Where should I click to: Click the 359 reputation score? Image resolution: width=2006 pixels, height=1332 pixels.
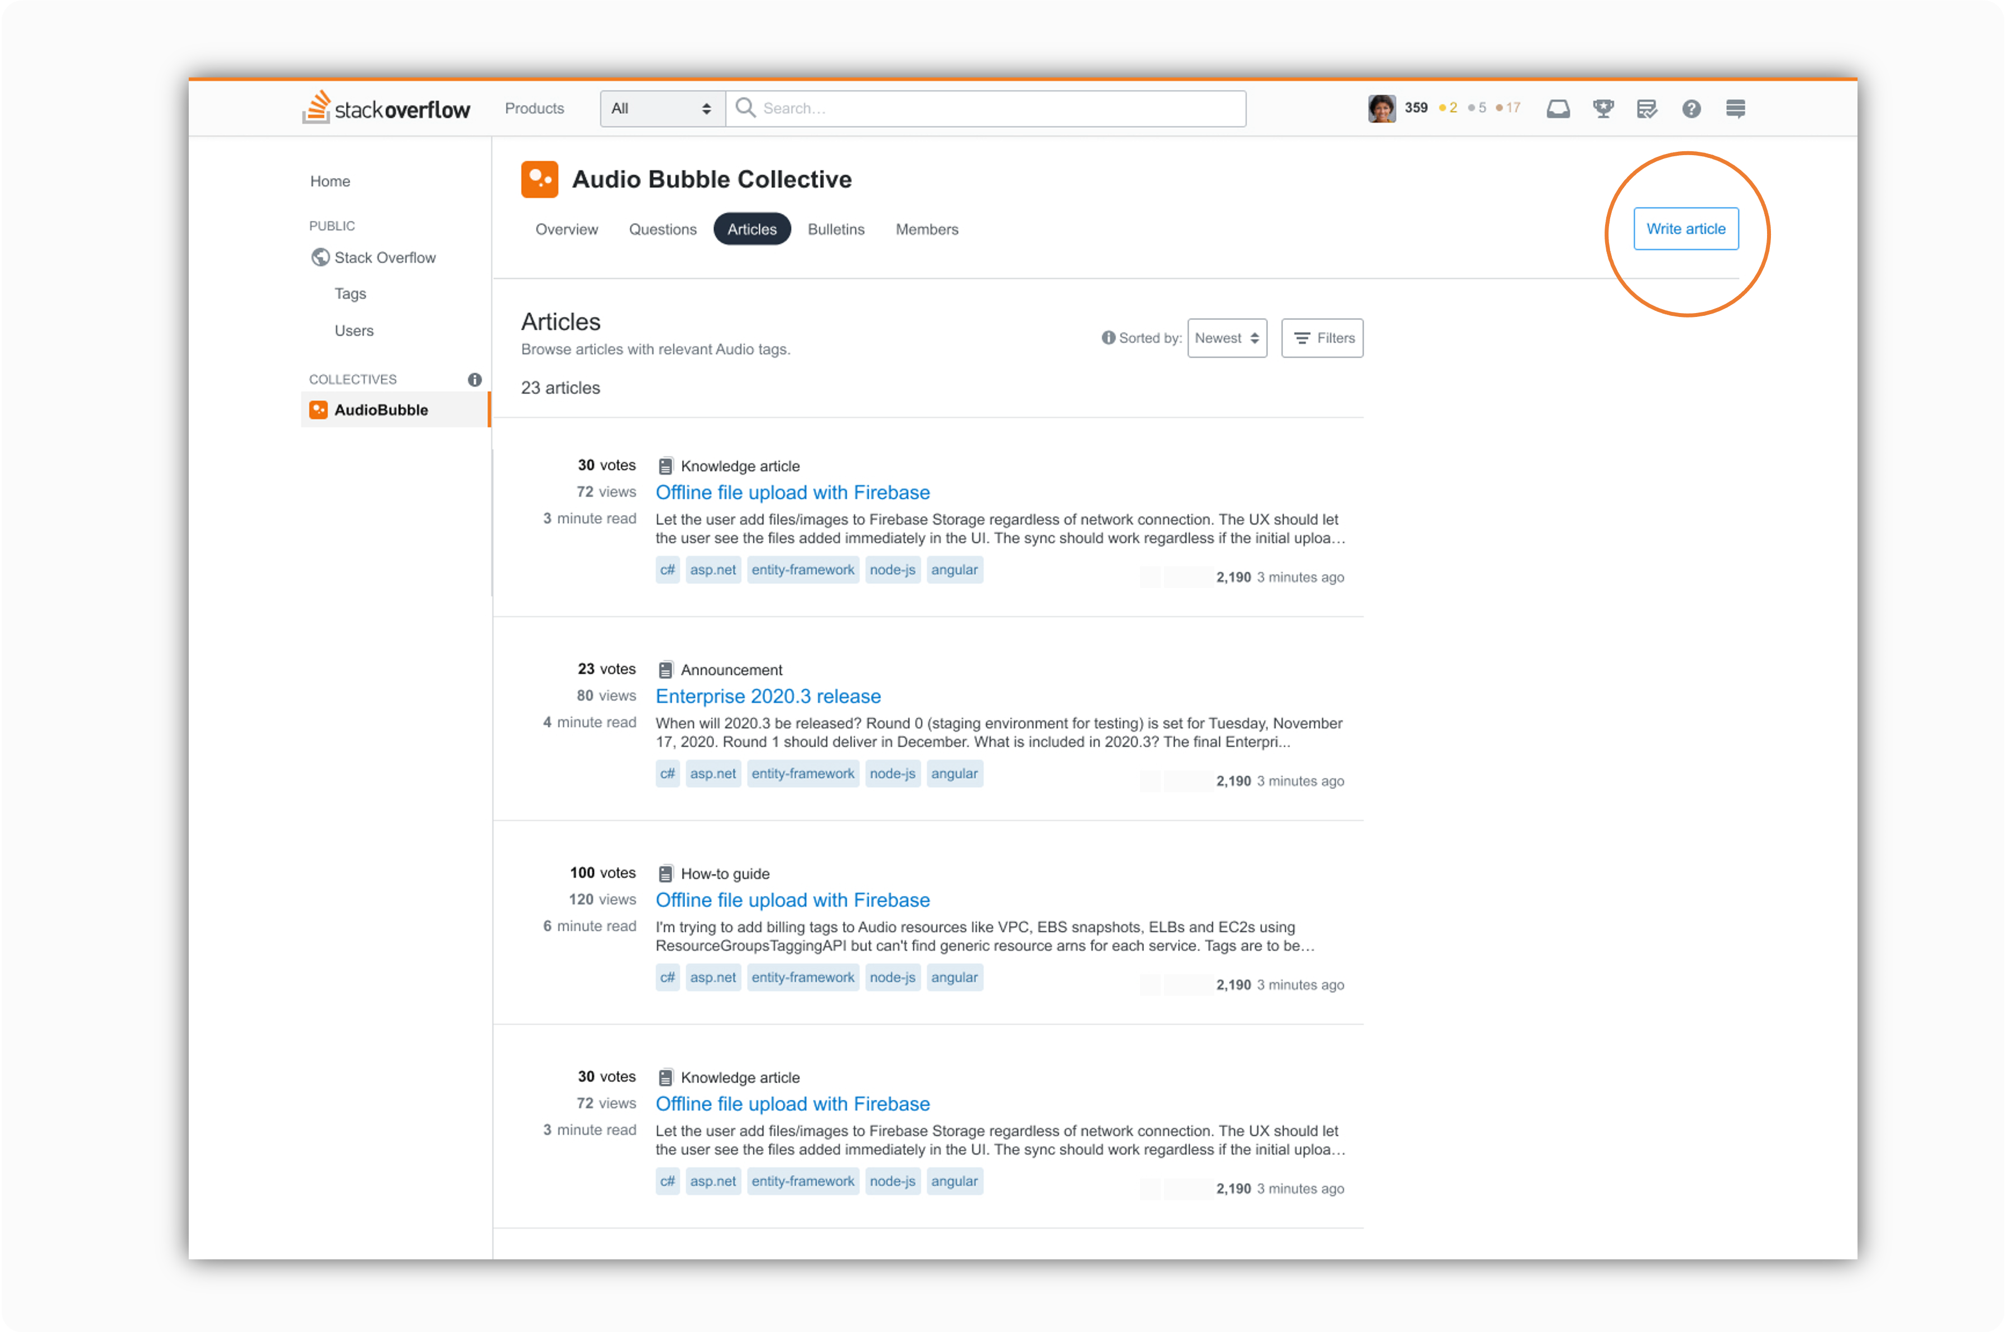[x=1416, y=108]
